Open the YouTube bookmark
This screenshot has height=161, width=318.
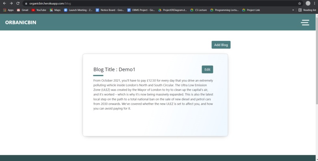[x=39, y=10]
